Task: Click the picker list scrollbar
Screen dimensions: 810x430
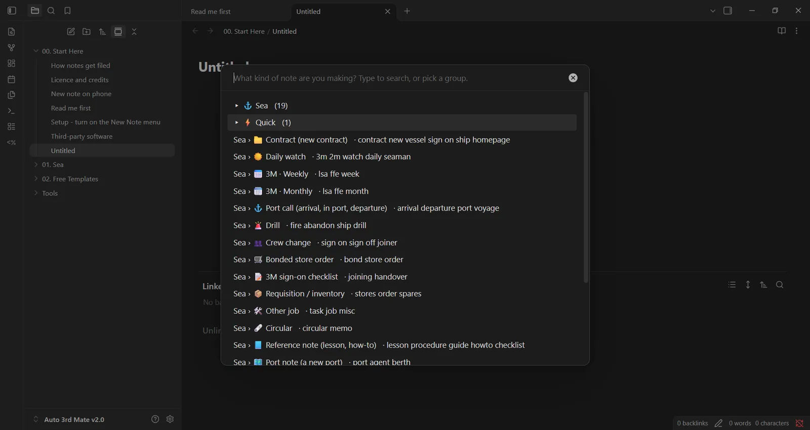Action: (586, 187)
